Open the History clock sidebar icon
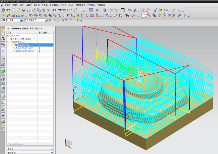Screen dimensions: 218x154 click(x=3, y=96)
